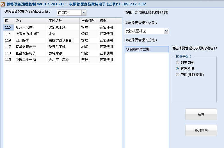Click 正常使用 status in row 117

107,47
